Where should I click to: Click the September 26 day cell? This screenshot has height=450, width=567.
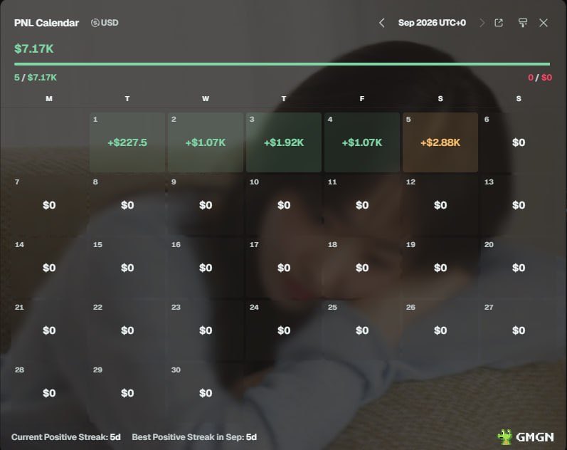click(440, 330)
